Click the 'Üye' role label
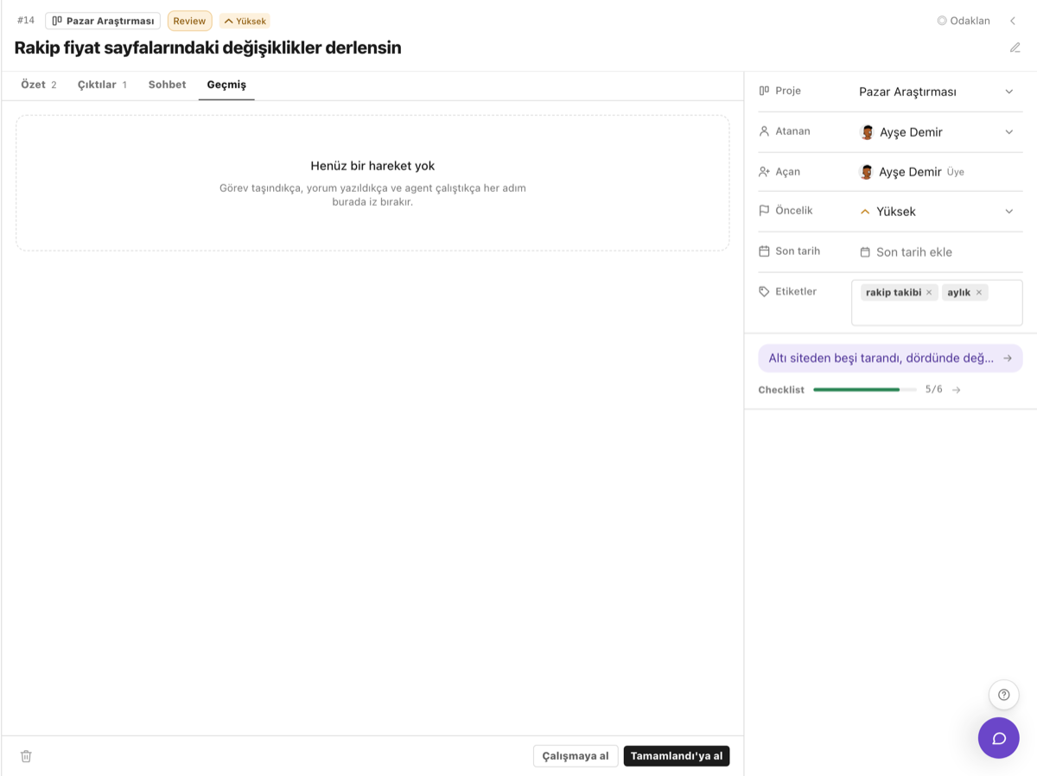This screenshot has width=1037, height=776. click(x=956, y=172)
